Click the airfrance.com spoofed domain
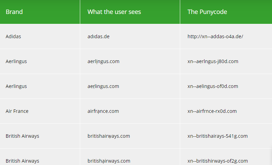Screen dimensions: 272x165 coord(103,111)
